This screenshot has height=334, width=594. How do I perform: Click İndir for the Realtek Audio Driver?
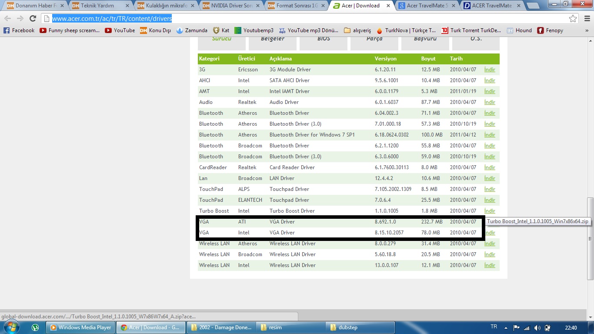click(x=490, y=102)
